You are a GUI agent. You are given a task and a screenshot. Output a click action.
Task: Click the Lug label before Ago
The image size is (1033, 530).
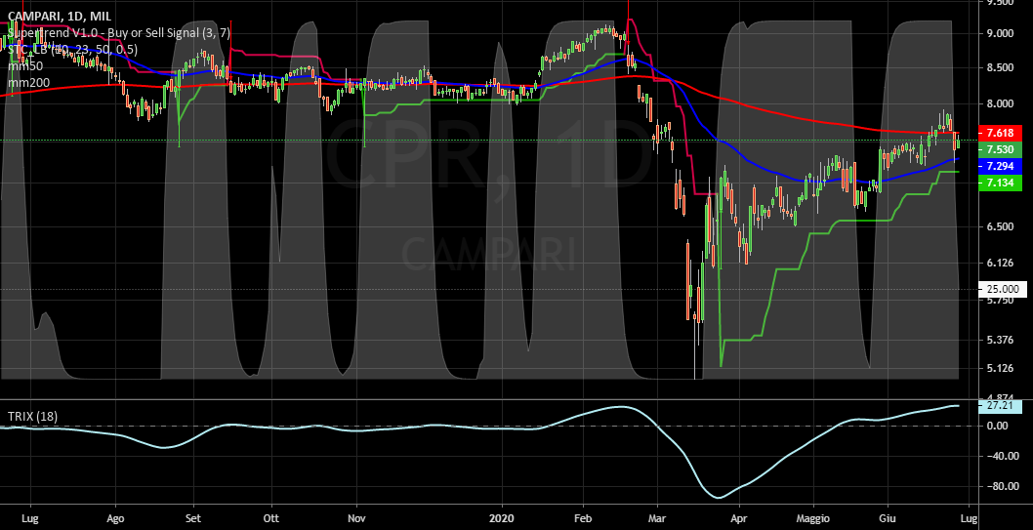pos(29,517)
